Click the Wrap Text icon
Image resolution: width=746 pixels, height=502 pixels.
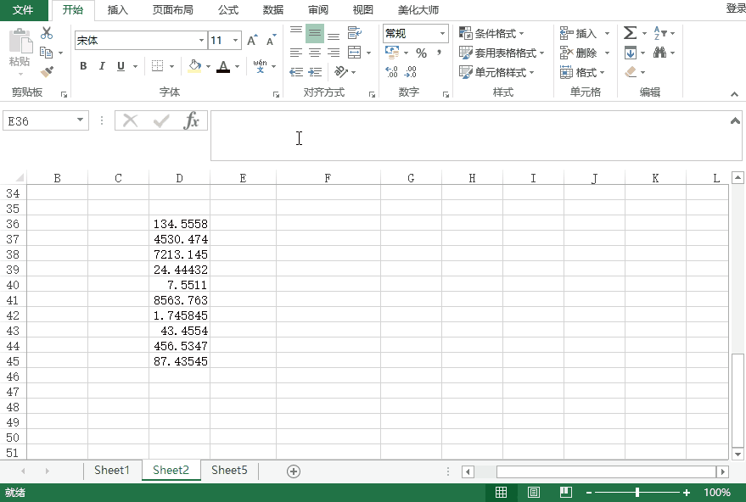click(x=355, y=33)
